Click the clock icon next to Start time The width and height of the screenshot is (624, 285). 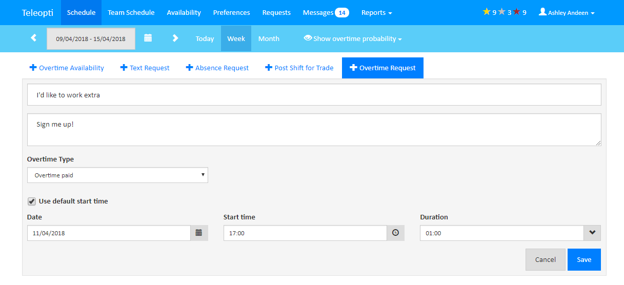point(395,233)
